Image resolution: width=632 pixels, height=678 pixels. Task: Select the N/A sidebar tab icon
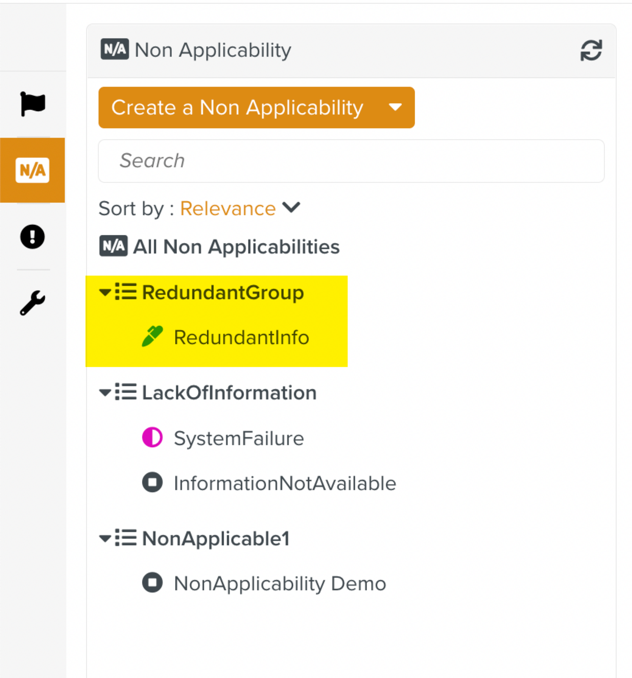[x=32, y=170]
